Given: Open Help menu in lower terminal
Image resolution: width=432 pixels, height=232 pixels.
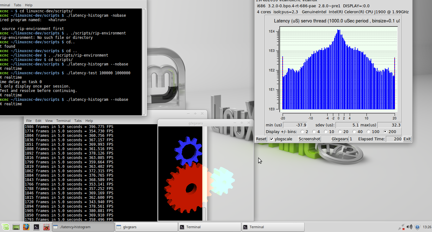Looking at the screenshot, I should tap(89, 121).
